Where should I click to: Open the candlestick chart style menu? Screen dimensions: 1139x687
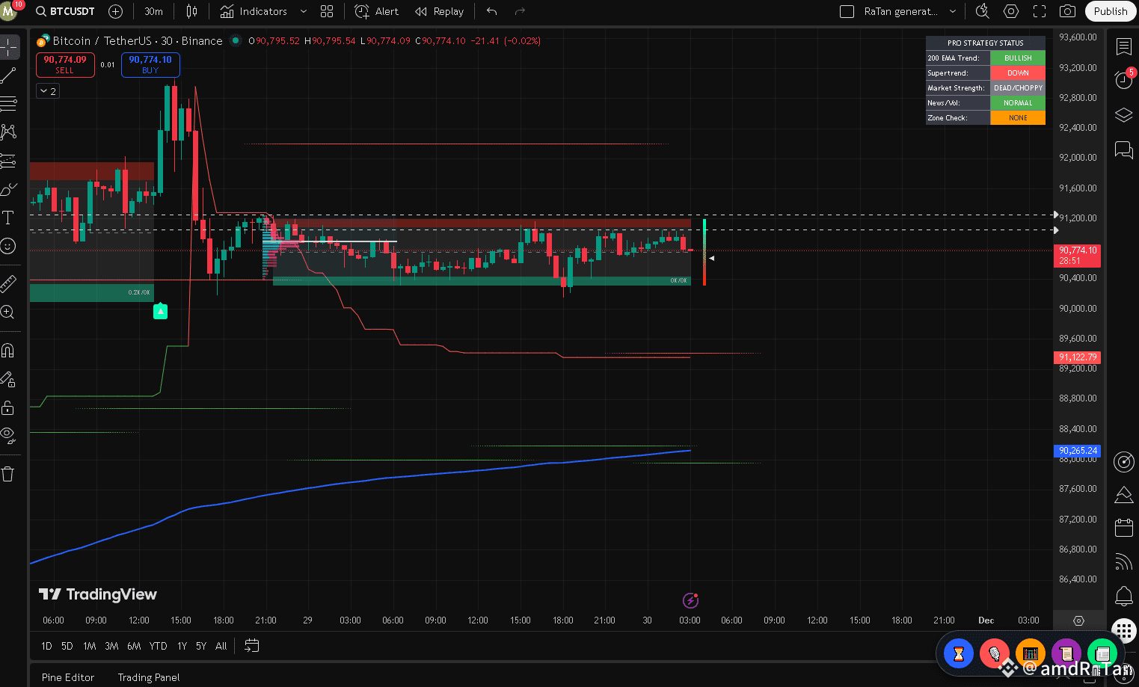pyautogui.click(x=191, y=11)
